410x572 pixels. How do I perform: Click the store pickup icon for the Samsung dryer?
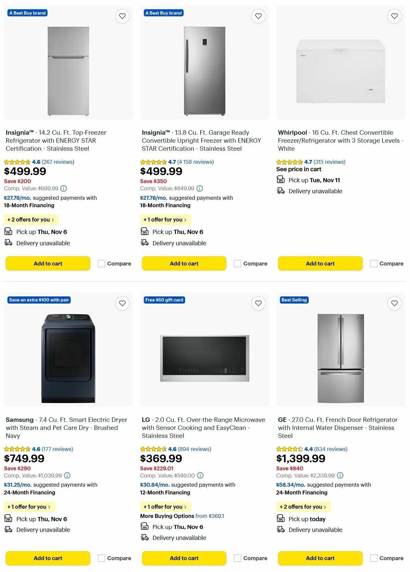(x=8, y=518)
